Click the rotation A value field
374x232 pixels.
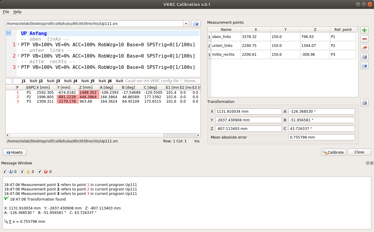click(x=322, y=112)
